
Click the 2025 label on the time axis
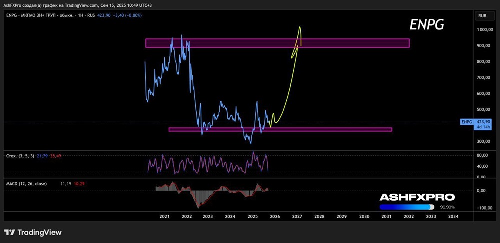[252, 216]
